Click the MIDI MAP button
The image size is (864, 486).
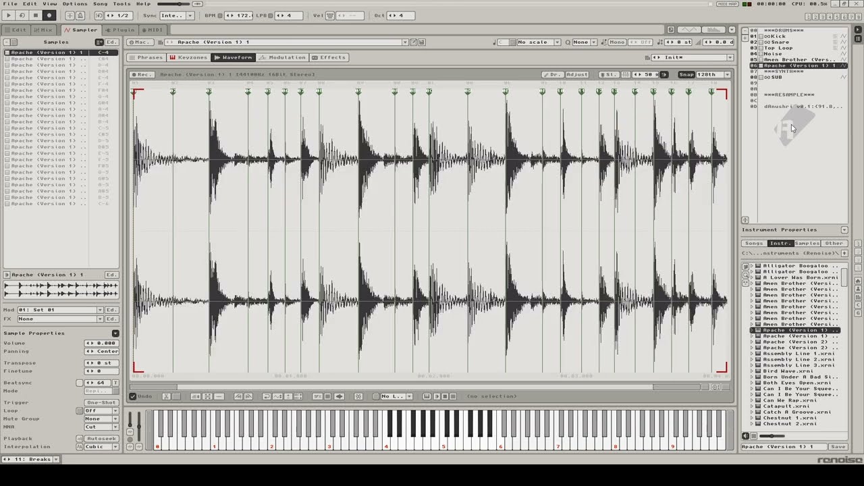pyautogui.click(x=728, y=4)
